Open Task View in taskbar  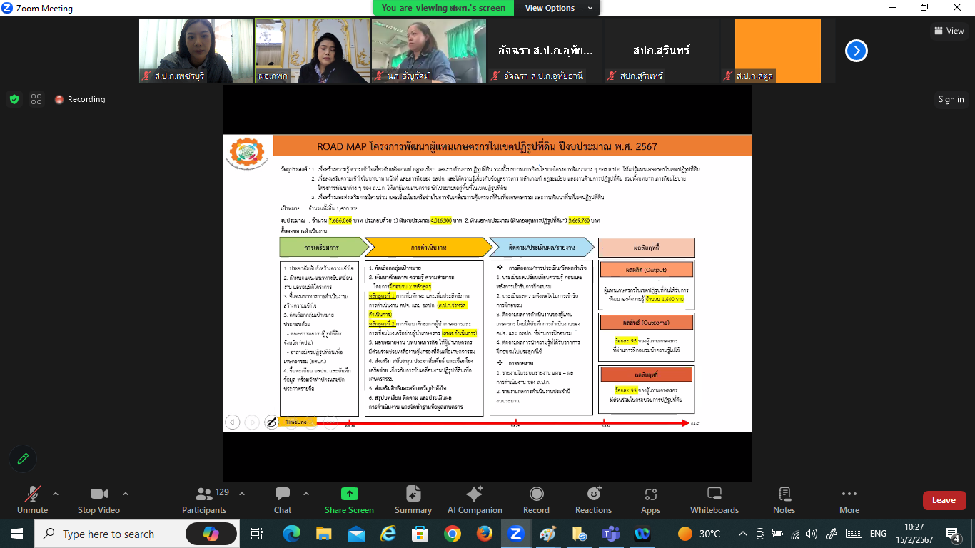click(257, 534)
